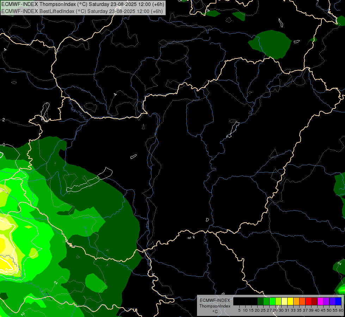Pick the bright red 37–39 legend swatch
Screen dimensions: 345x317
point(308,301)
